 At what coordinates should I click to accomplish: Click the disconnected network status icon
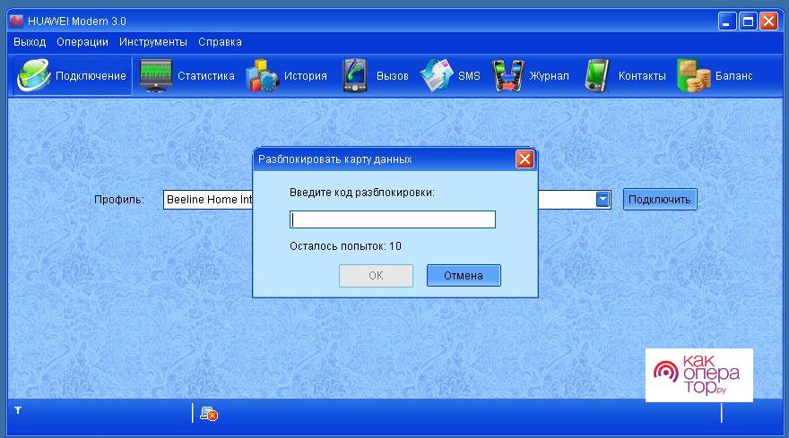(x=209, y=413)
